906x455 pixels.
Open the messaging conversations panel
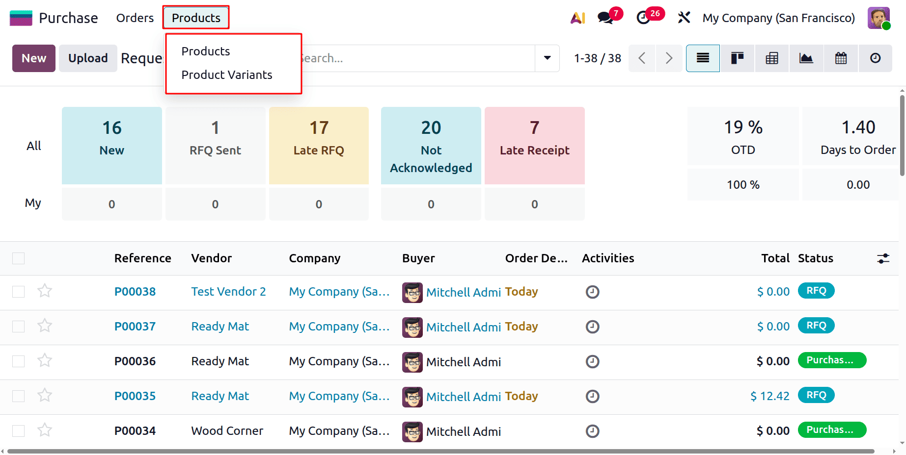(x=604, y=18)
